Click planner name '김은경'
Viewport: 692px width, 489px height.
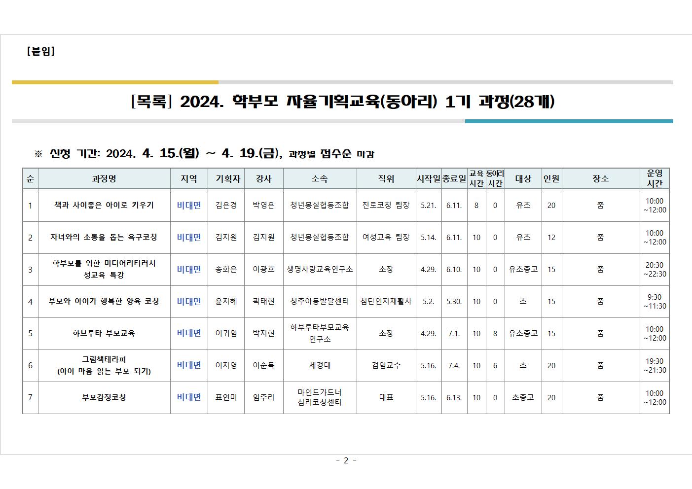point(226,205)
